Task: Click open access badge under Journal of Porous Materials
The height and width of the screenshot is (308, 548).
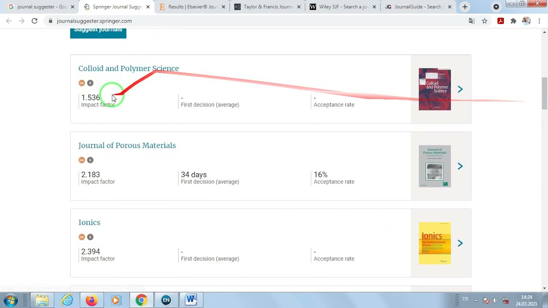Action: 82,160
